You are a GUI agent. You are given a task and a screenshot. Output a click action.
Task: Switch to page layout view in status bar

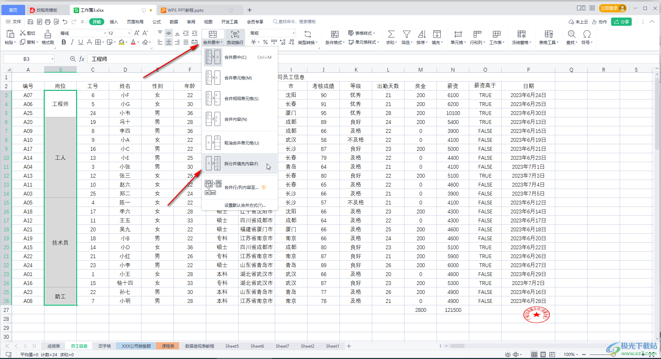point(543,355)
